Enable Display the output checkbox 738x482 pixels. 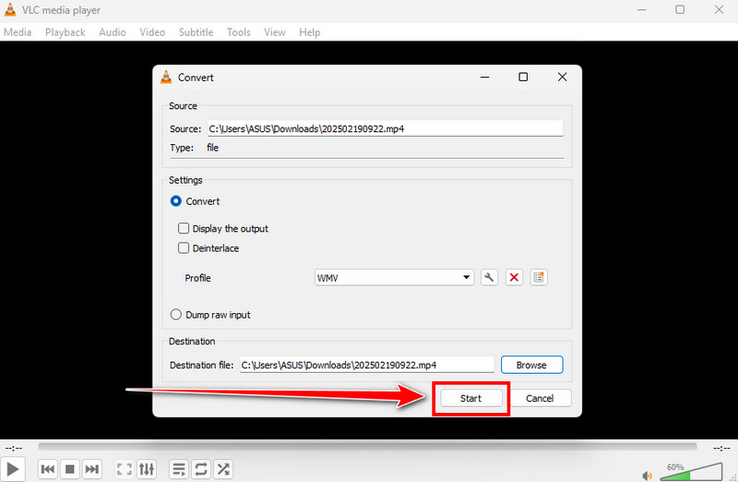click(184, 228)
